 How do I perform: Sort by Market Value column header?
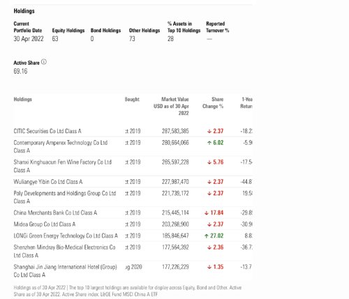pos(171,106)
